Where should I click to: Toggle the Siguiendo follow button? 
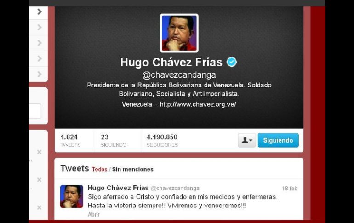278,140
